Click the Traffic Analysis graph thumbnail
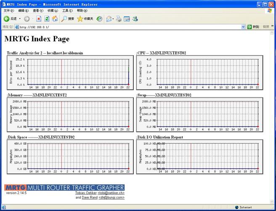Viewport: 276px width, 211px height. [x=70, y=73]
